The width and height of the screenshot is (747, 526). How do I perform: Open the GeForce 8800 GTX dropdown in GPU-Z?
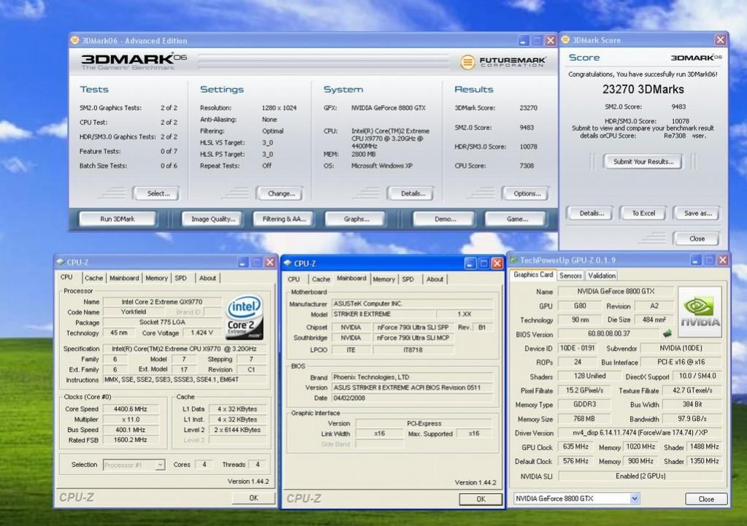pyautogui.click(x=635, y=498)
